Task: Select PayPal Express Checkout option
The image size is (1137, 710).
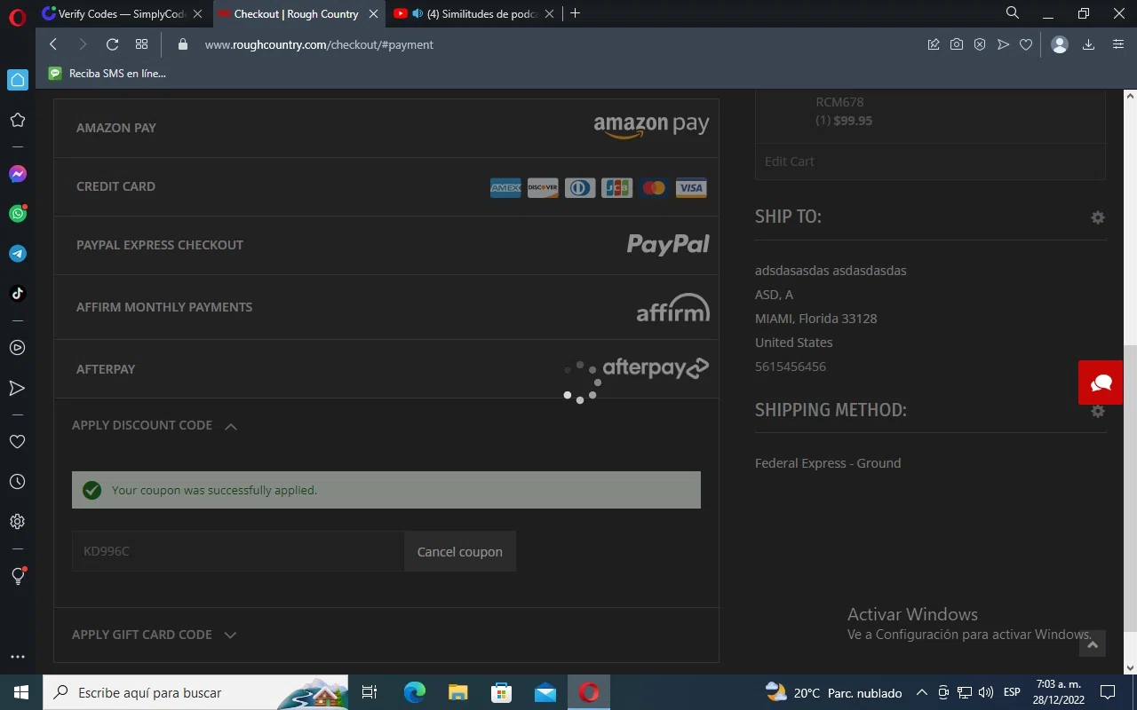Action: click(x=386, y=245)
